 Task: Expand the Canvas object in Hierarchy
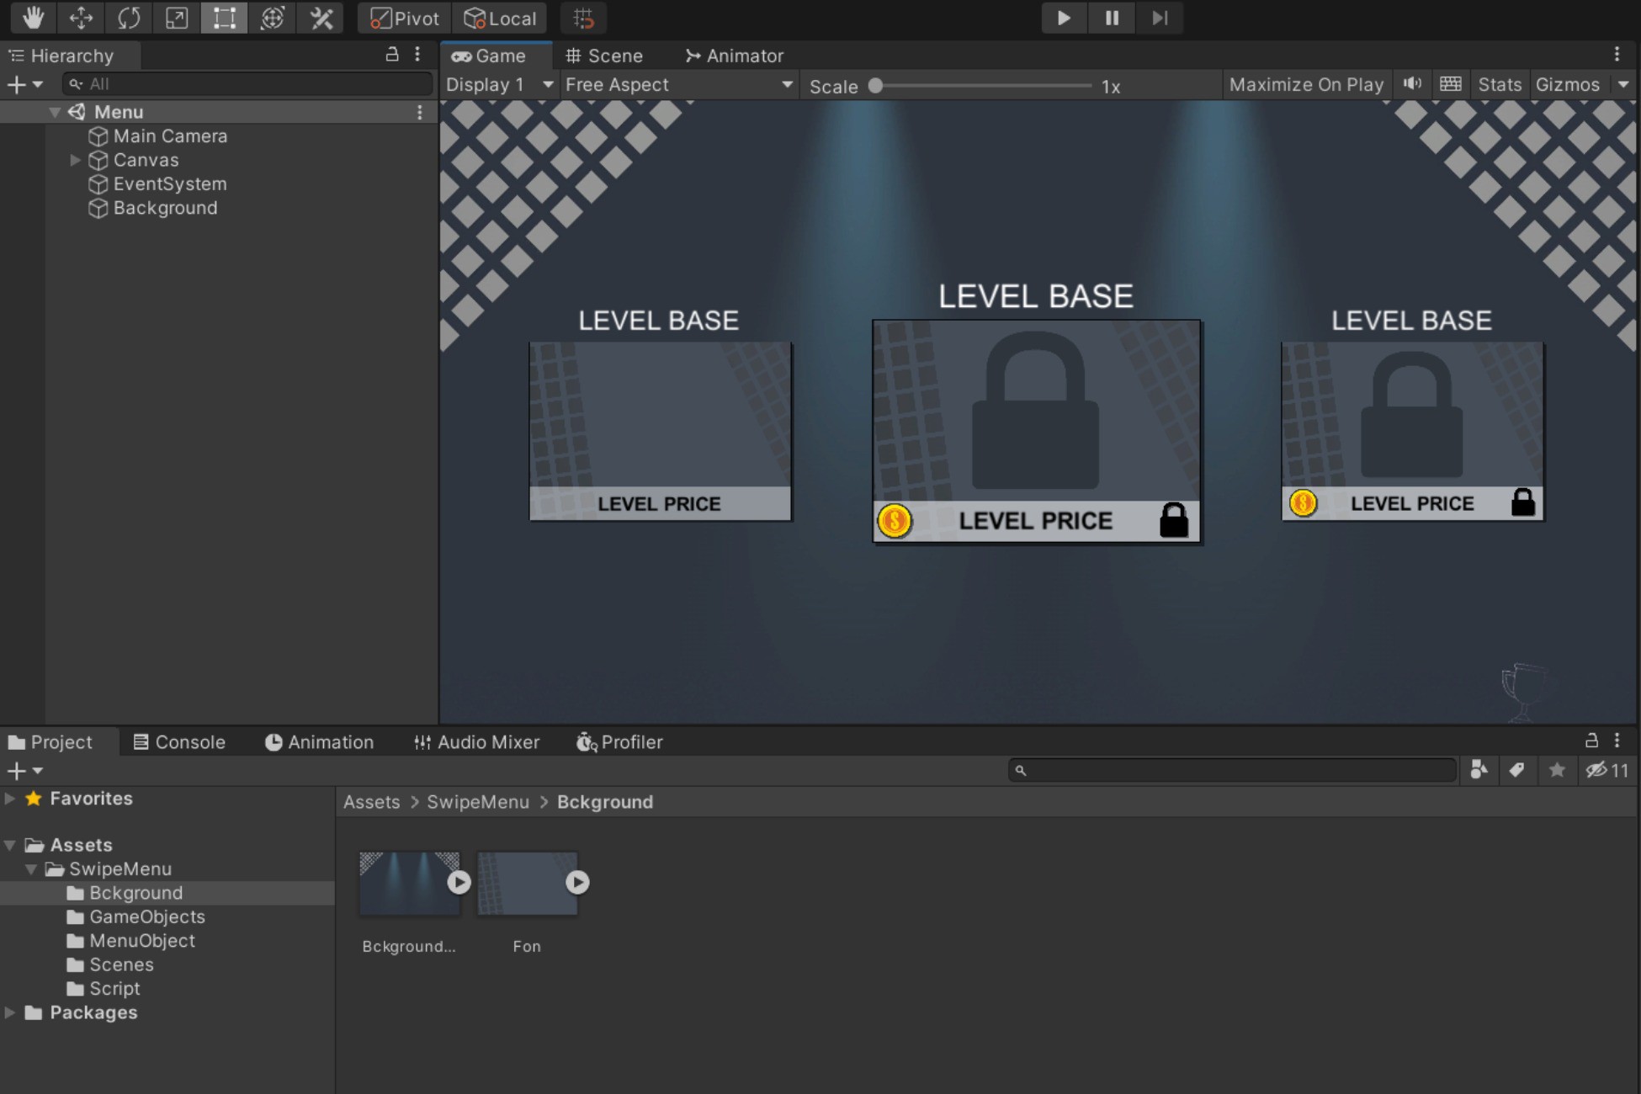click(75, 160)
